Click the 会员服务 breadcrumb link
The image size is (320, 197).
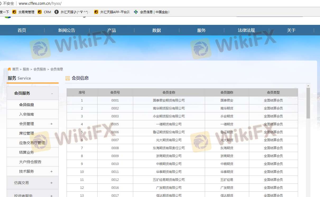coord(40,69)
